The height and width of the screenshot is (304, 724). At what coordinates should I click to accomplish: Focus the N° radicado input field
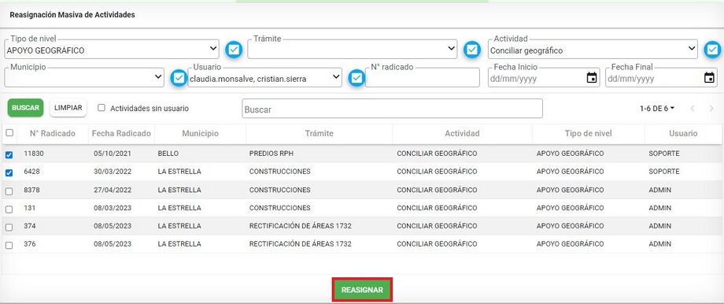click(423, 77)
